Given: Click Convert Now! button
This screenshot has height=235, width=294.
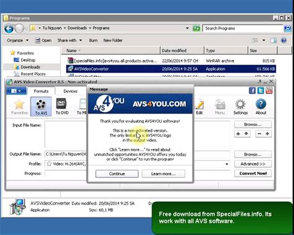Looking at the screenshot, I should pyautogui.click(x=253, y=174).
